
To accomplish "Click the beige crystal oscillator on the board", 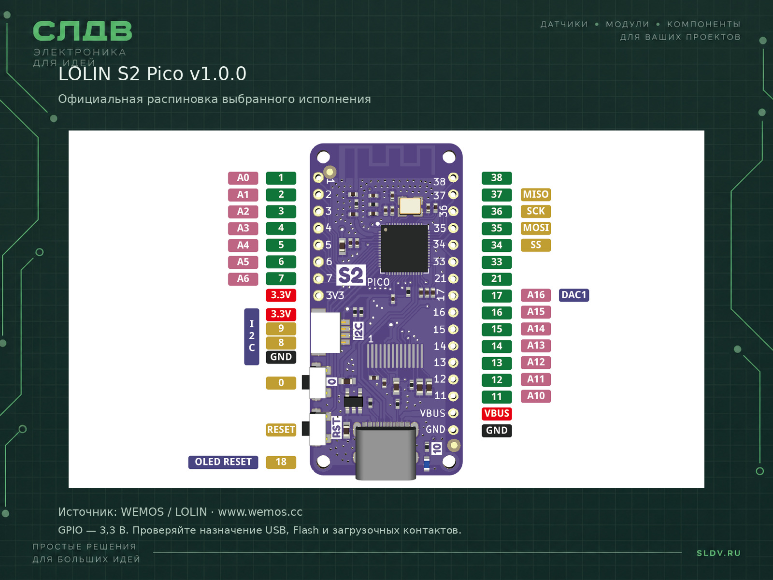I will click(410, 206).
